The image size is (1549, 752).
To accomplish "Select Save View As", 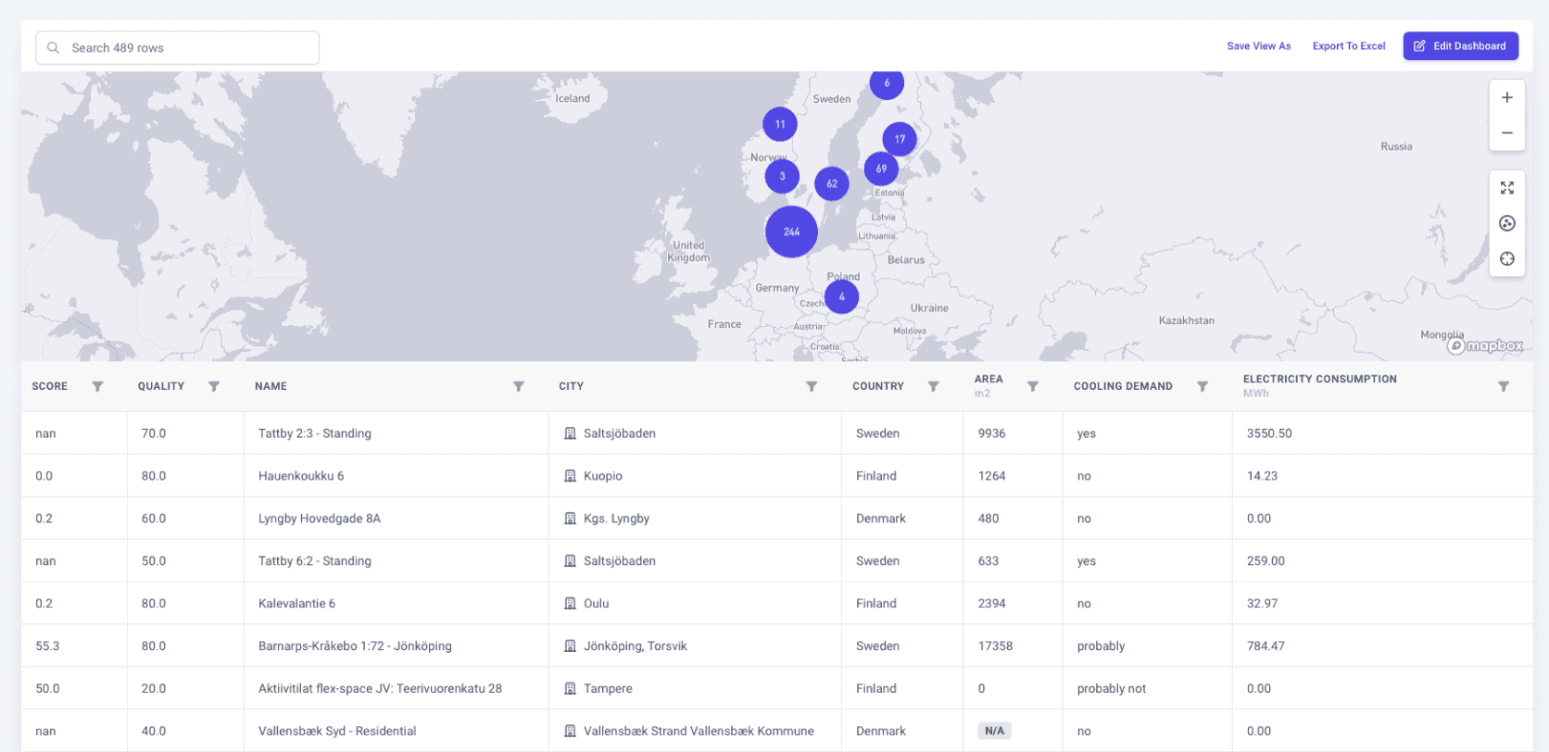I will 1258,46.
